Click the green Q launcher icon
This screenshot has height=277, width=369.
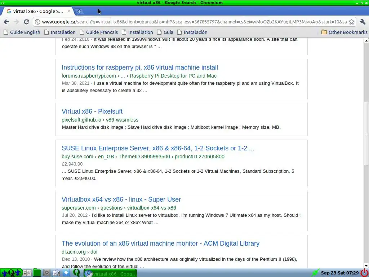(x=76, y=273)
